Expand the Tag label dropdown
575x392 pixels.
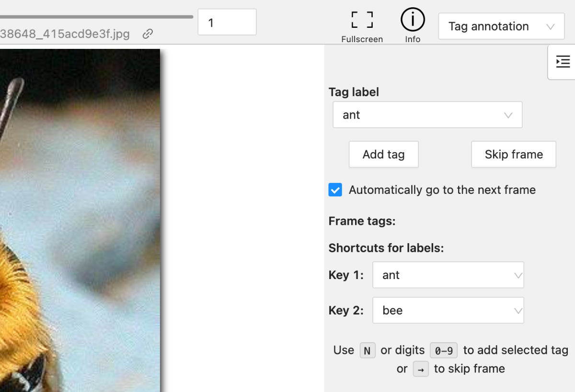point(427,115)
